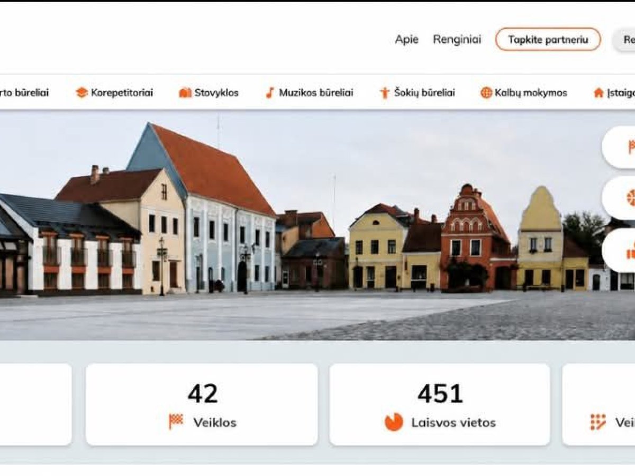Click the house icon for Įstaigos
635x476 pixels.
click(598, 93)
